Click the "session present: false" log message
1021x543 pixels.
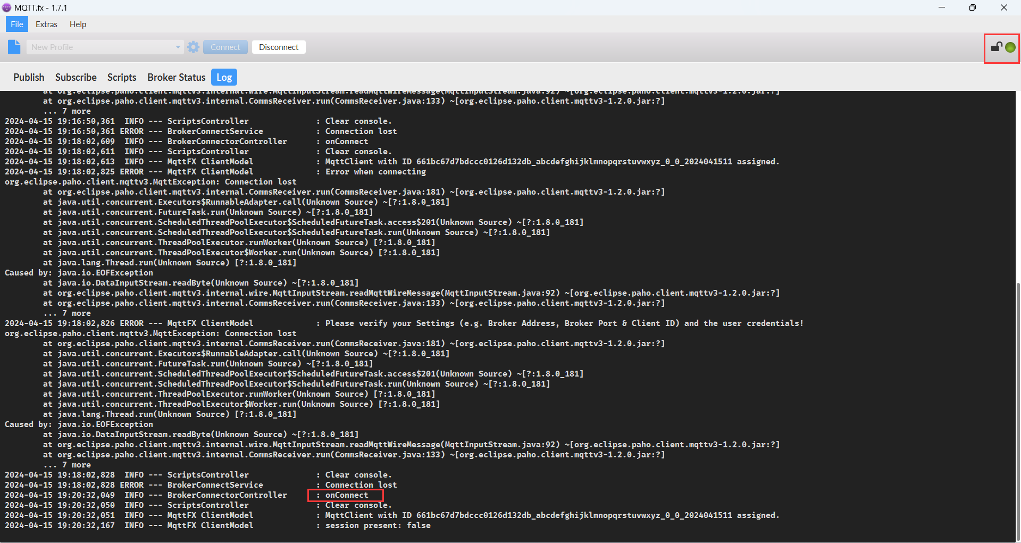tap(378, 525)
